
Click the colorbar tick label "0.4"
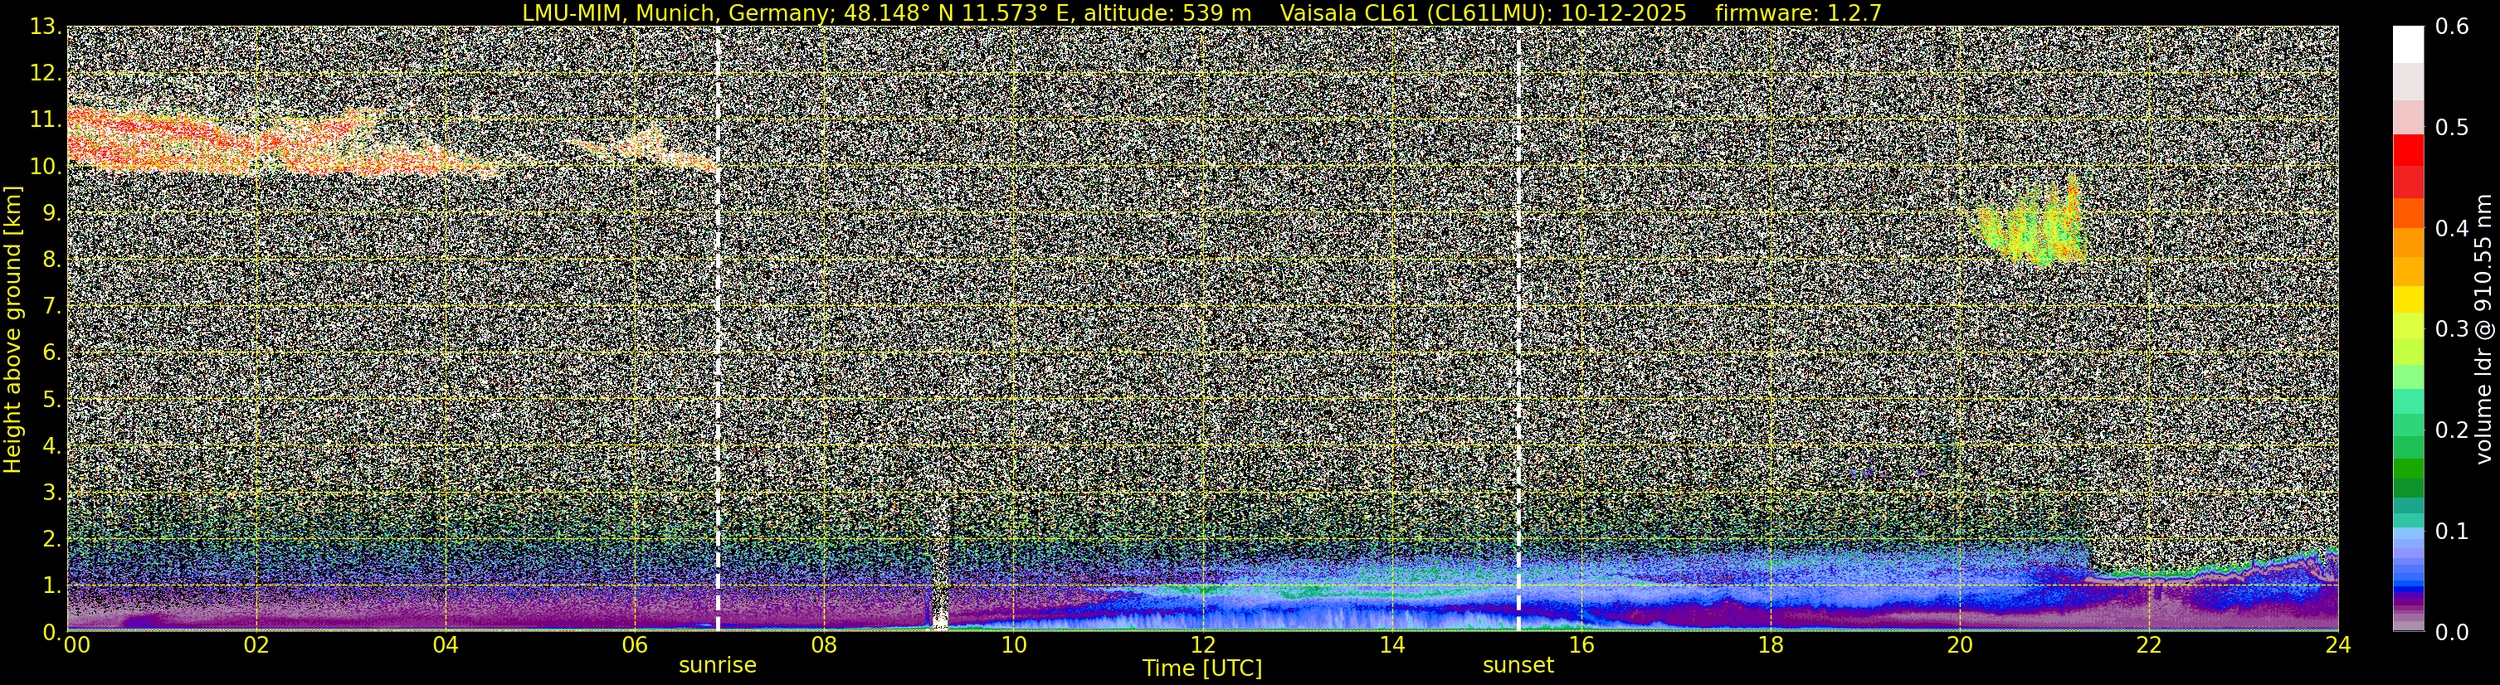(x=2453, y=229)
